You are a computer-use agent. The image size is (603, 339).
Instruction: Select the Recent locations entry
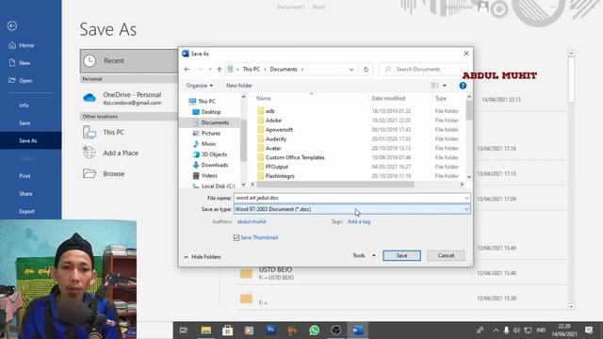click(x=129, y=60)
